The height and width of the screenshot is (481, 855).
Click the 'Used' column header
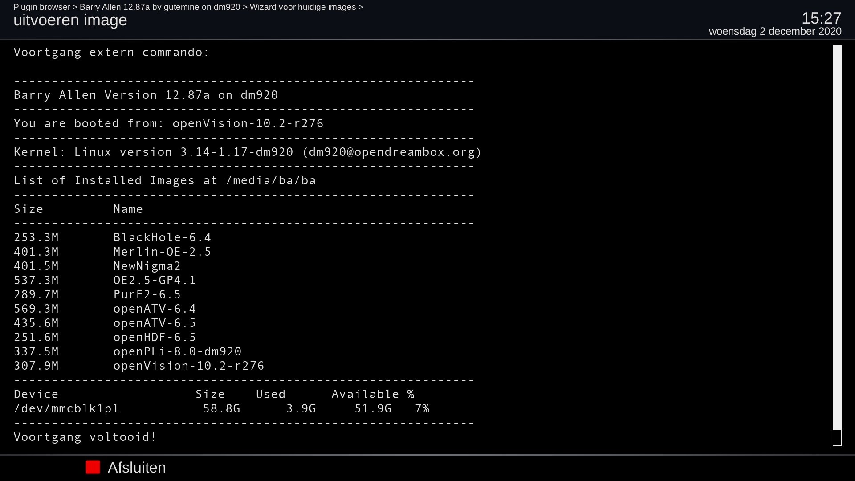click(x=271, y=394)
